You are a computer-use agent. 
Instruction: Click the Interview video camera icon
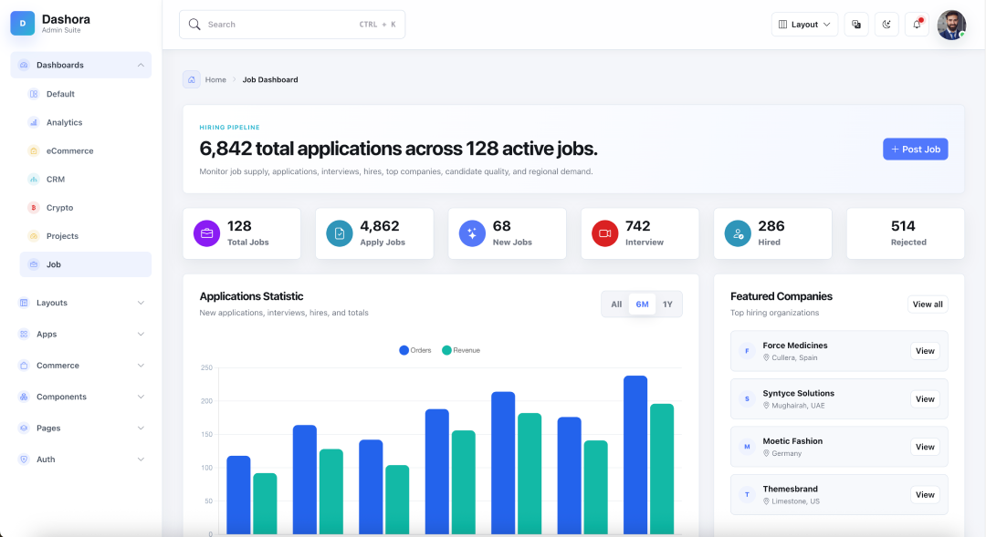605,233
